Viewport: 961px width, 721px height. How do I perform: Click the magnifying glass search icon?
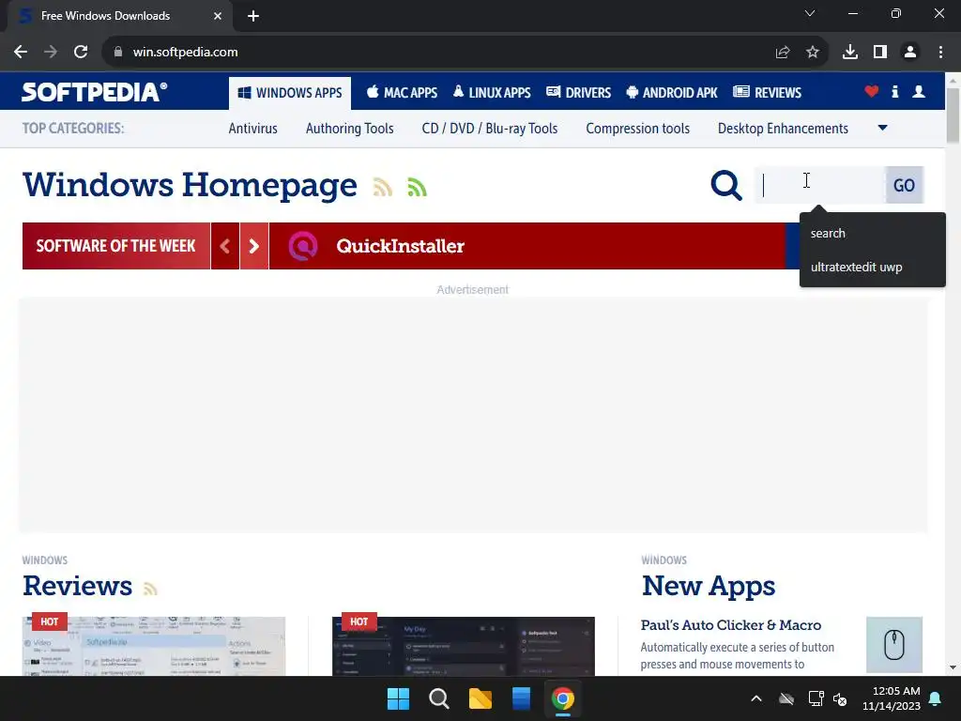tap(726, 185)
